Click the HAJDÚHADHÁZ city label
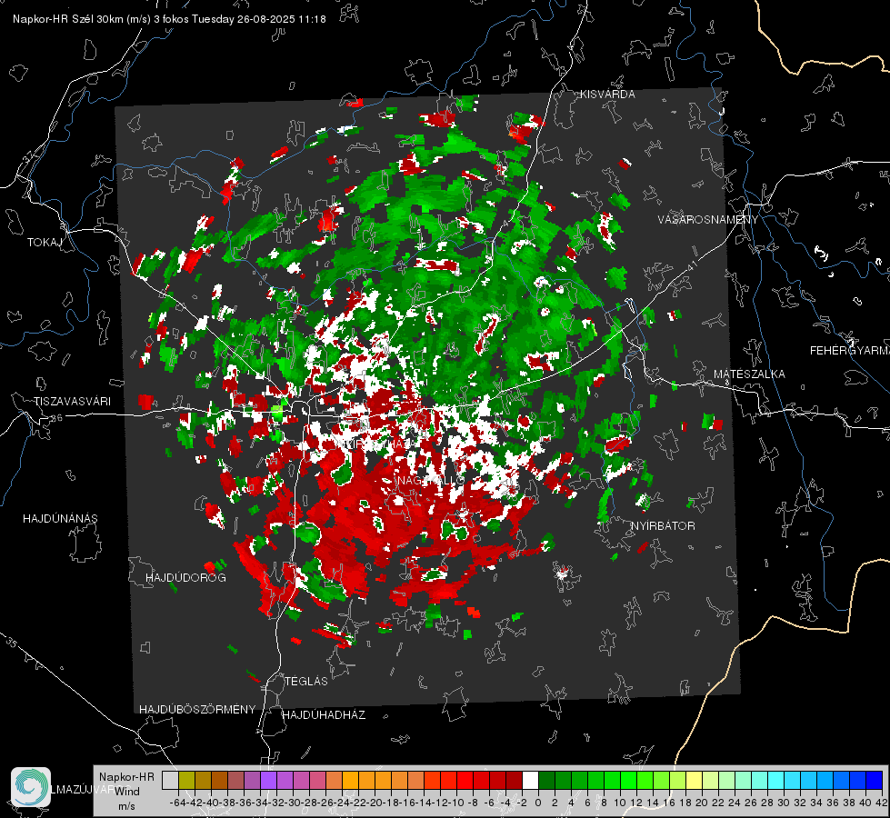This screenshot has height=818, width=890. click(325, 714)
